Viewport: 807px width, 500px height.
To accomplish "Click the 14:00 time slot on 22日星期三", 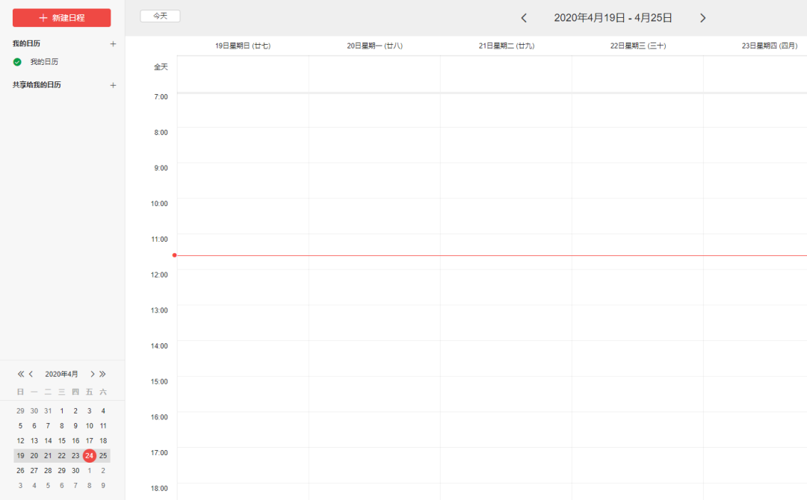I will point(637,358).
